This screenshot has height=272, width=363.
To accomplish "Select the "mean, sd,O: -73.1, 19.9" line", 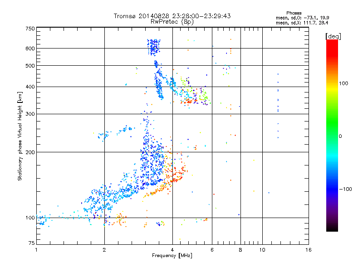I will coord(302,18).
